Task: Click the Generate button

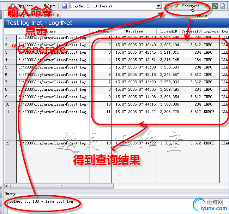Action: [187, 6]
